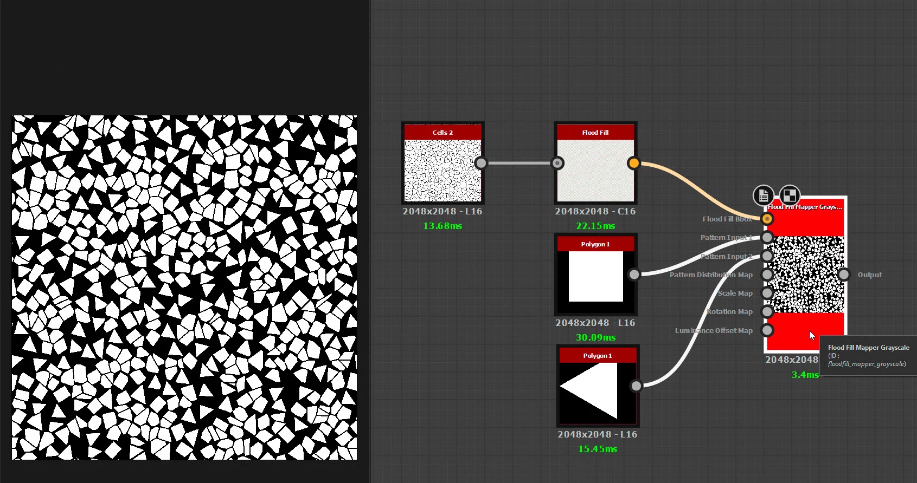Select the Flood Fill Mapper Grayscale node preview
Image resolution: width=917 pixels, height=483 pixels.
pos(805,275)
